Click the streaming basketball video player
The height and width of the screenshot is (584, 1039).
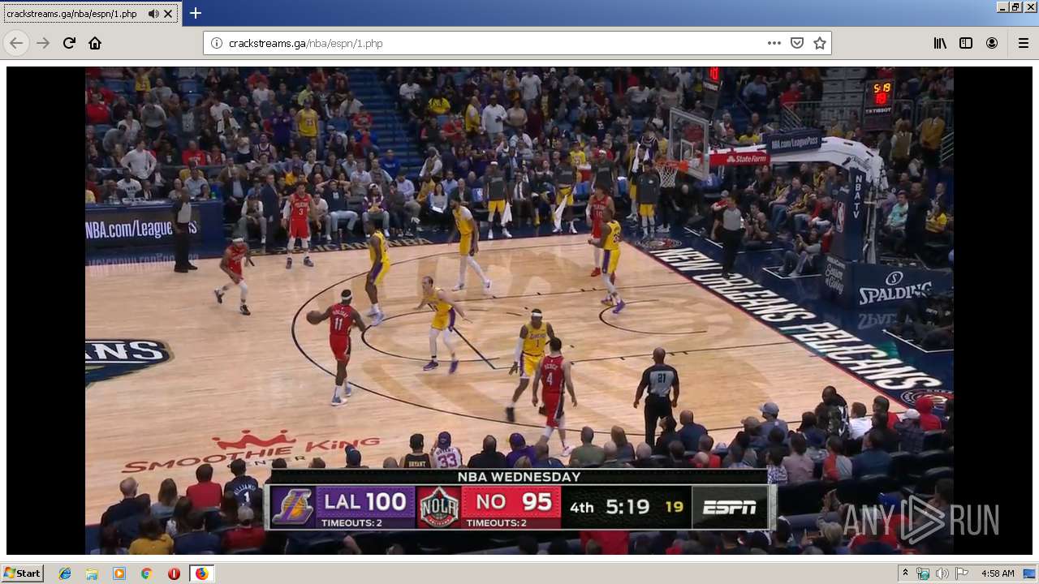point(519,311)
